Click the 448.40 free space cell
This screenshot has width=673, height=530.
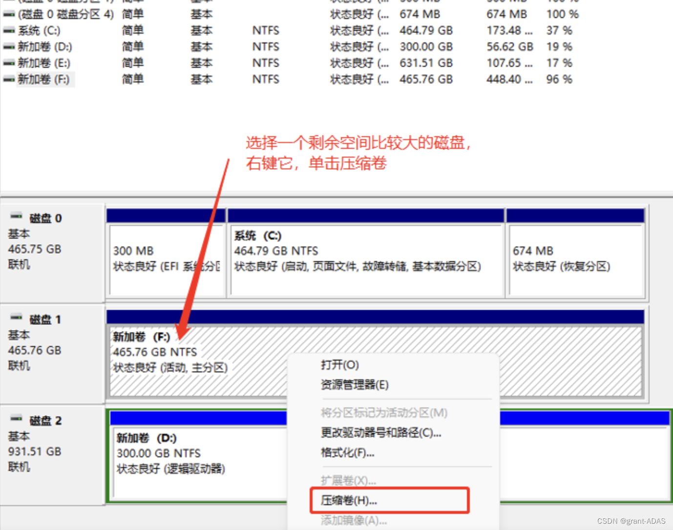(x=509, y=79)
